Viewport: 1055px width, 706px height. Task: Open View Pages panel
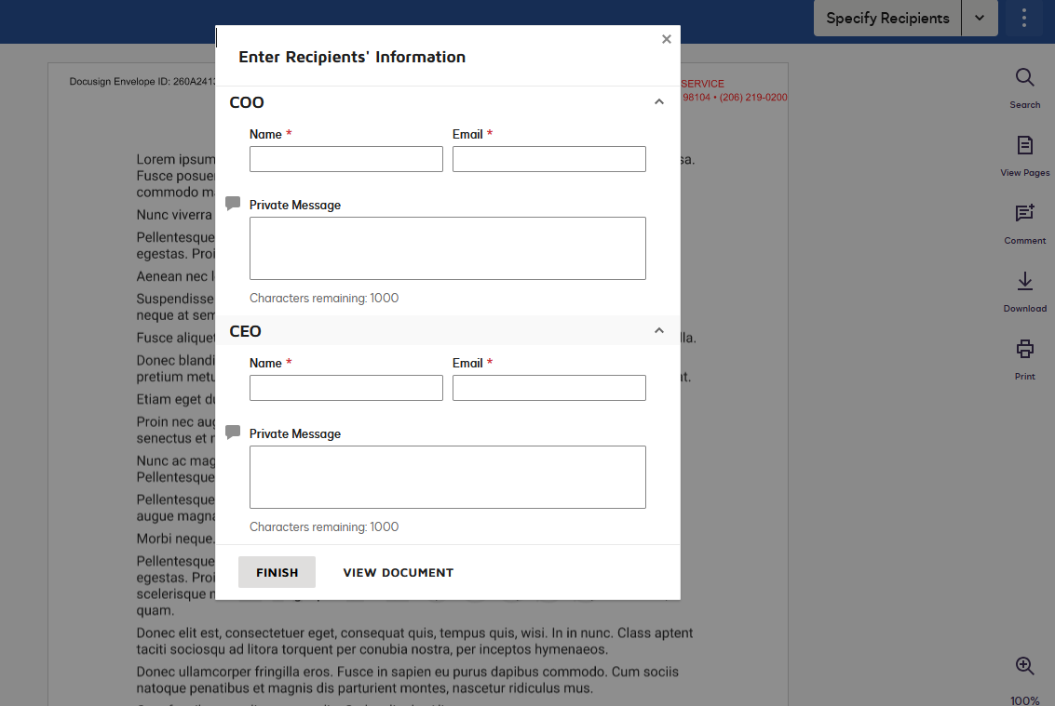(1024, 156)
